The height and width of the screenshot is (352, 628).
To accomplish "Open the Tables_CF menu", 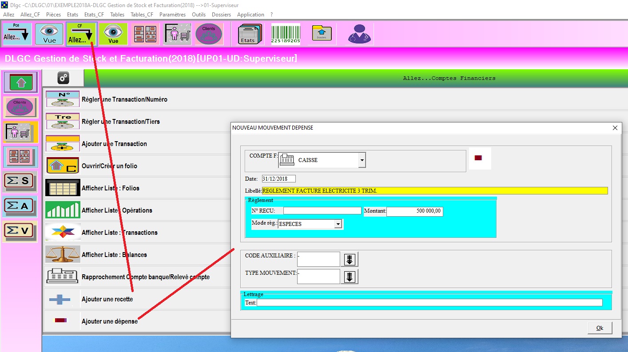I will pos(142,15).
